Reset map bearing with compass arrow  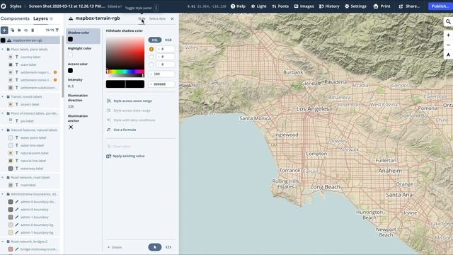pyautogui.click(x=448, y=55)
